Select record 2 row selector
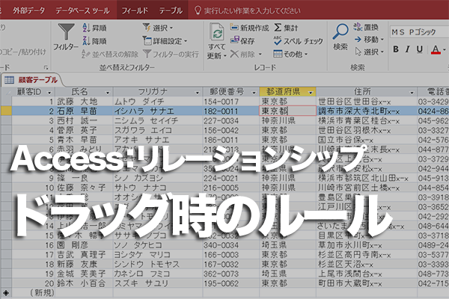 click(6, 111)
